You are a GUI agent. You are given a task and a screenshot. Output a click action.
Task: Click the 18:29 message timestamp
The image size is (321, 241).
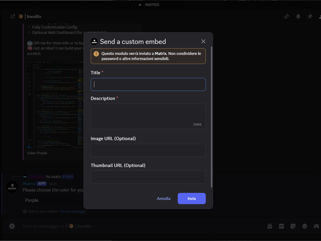[53, 184]
